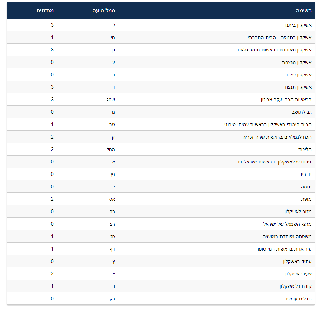Image resolution: width=324 pixels, height=310 pixels.
Task: Click the faction symbol פז
Action: (112, 236)
